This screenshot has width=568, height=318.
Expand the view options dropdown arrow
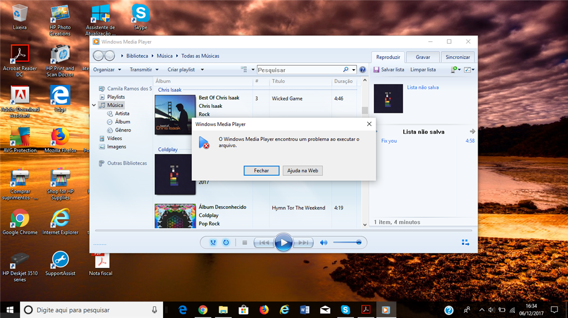253,69
